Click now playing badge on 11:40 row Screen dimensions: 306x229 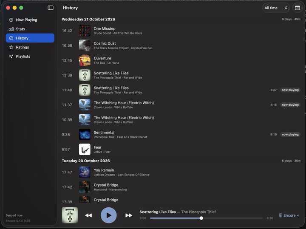(x=290, y=90)
